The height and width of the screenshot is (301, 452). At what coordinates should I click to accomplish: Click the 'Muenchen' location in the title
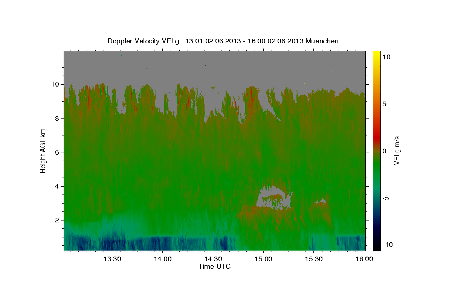point(322,41)
